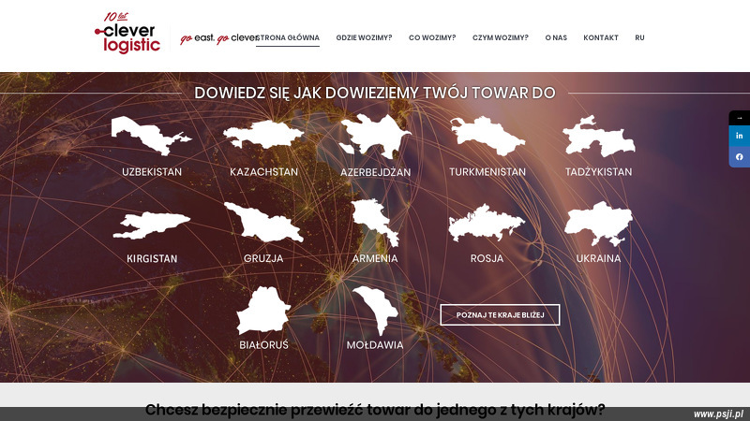Select the Ukraina map shape

click(x=598, y=224)
